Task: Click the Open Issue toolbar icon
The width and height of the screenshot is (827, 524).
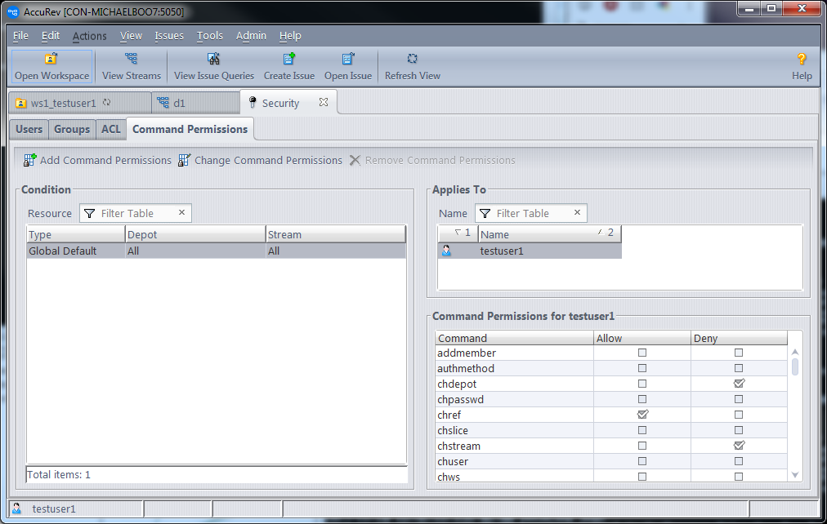Action: [x=347, y=60]
